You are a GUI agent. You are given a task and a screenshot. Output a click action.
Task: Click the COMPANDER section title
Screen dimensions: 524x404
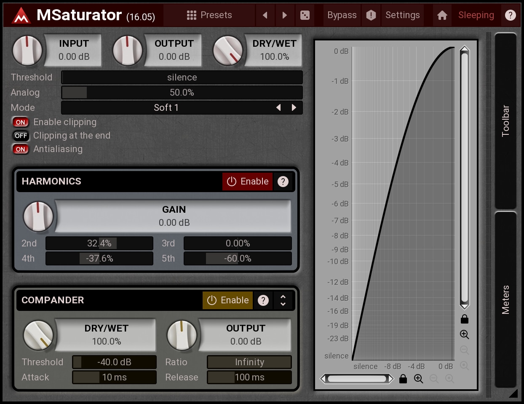tap(53, 300)
